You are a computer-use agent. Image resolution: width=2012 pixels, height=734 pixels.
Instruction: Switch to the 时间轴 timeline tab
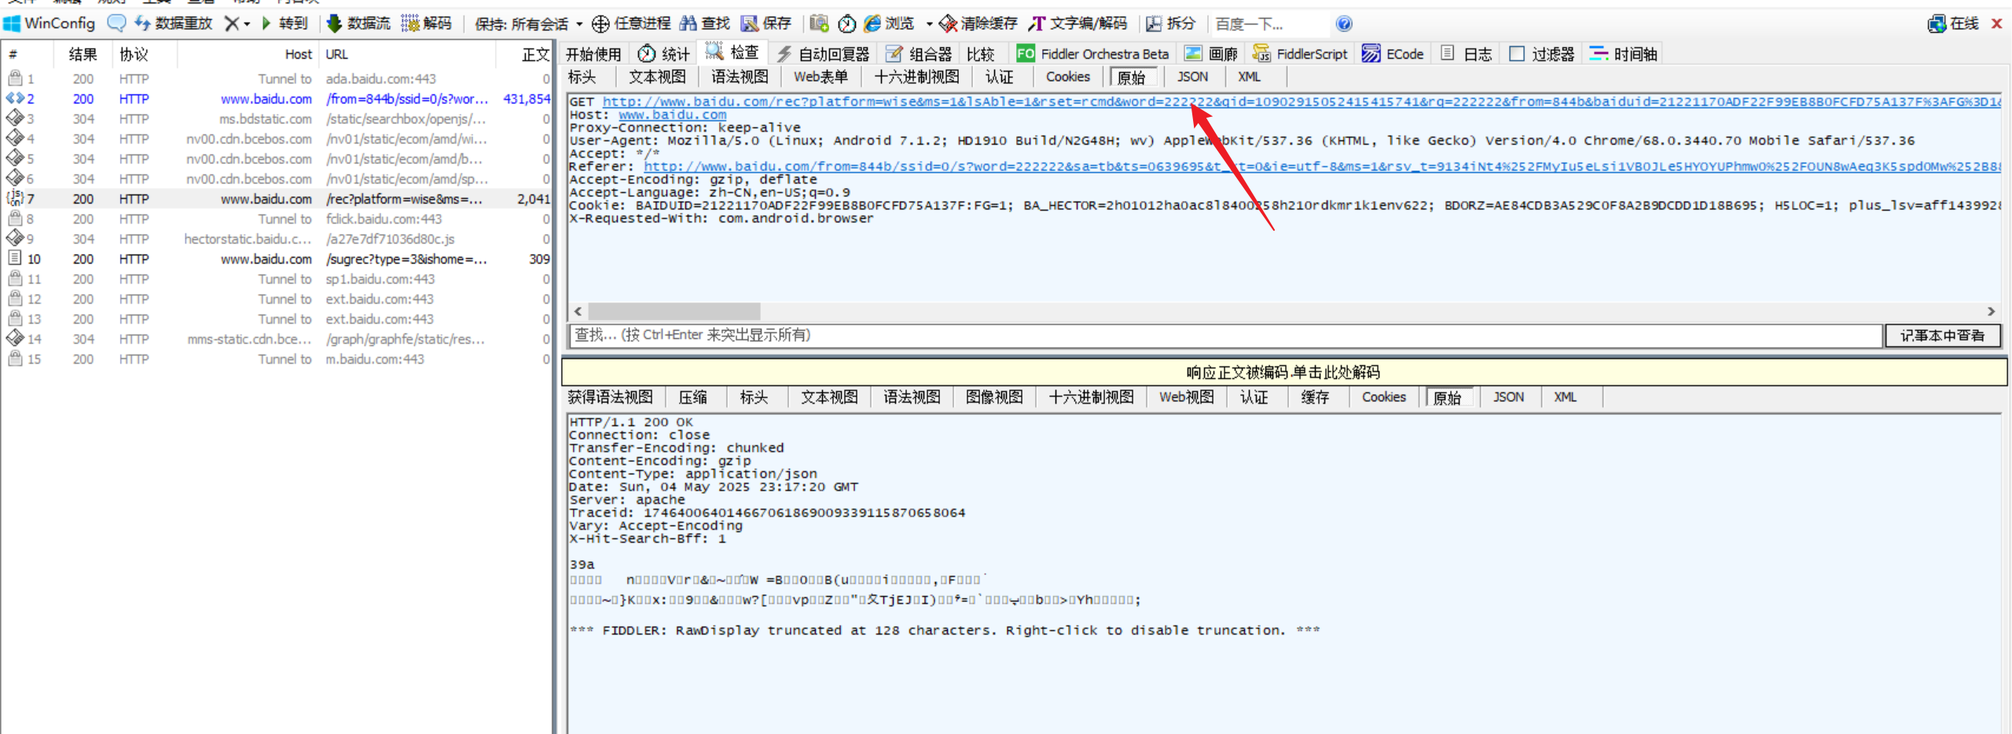(1623, 53)
